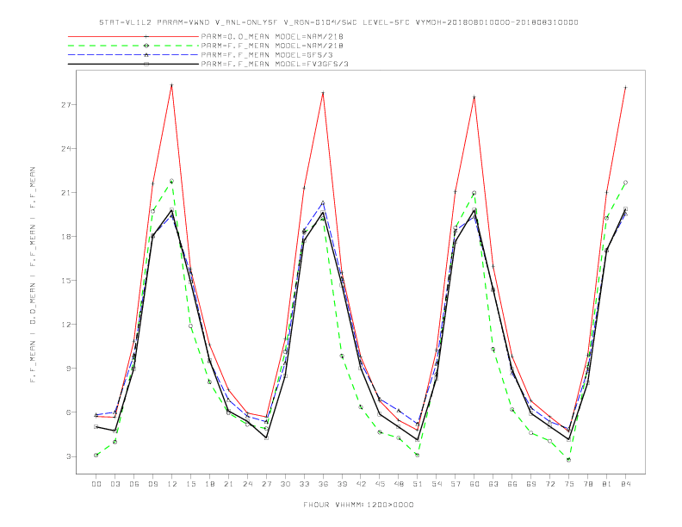Click y-axis tick value 3
The image size is (682, 527).
70,456
